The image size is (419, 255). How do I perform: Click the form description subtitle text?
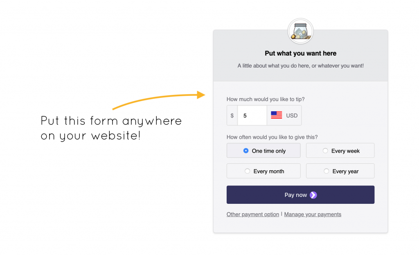point(300,66)
